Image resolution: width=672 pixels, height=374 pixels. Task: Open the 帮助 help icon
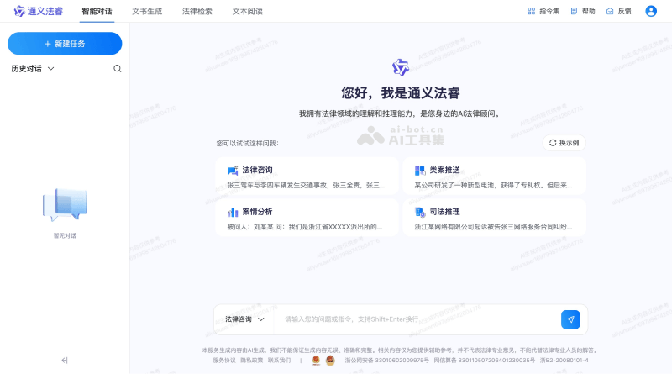click(575, 11)
